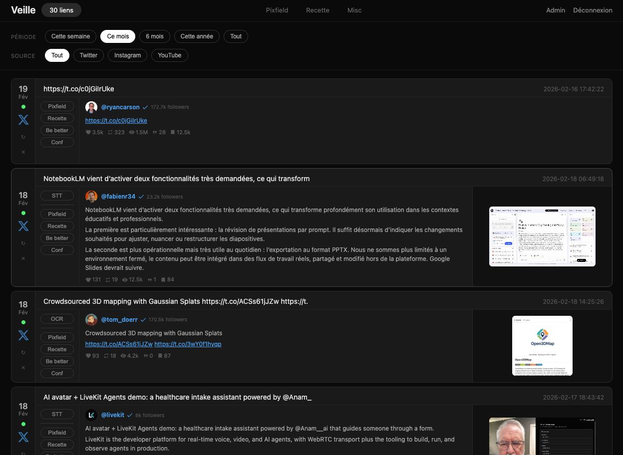
Task: Click the X (Twitter) icon on ryancarson's post
Action: point(23,119)
